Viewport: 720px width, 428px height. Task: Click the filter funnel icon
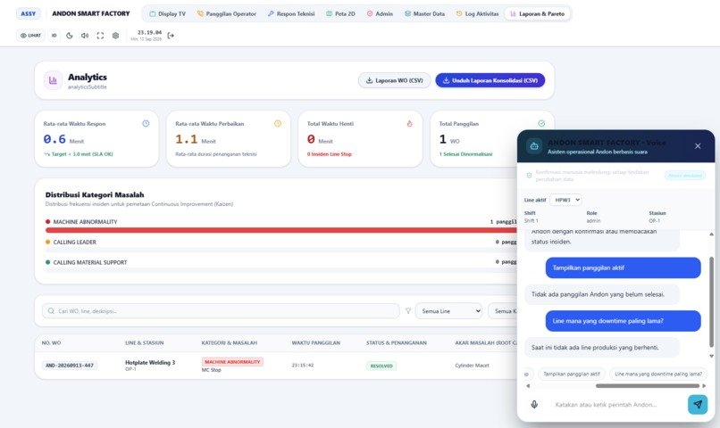[x=407, y=310]
